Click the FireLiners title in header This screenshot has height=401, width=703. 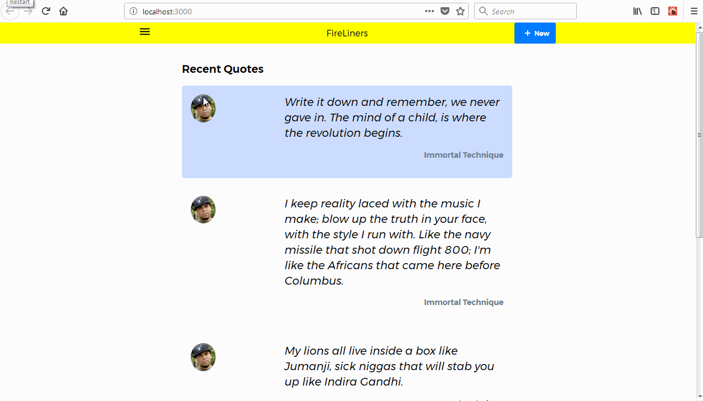coord(347,33)
